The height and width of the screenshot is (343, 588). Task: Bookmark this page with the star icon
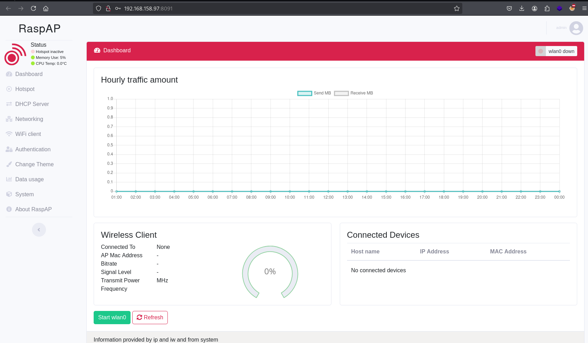click(456, 8)
